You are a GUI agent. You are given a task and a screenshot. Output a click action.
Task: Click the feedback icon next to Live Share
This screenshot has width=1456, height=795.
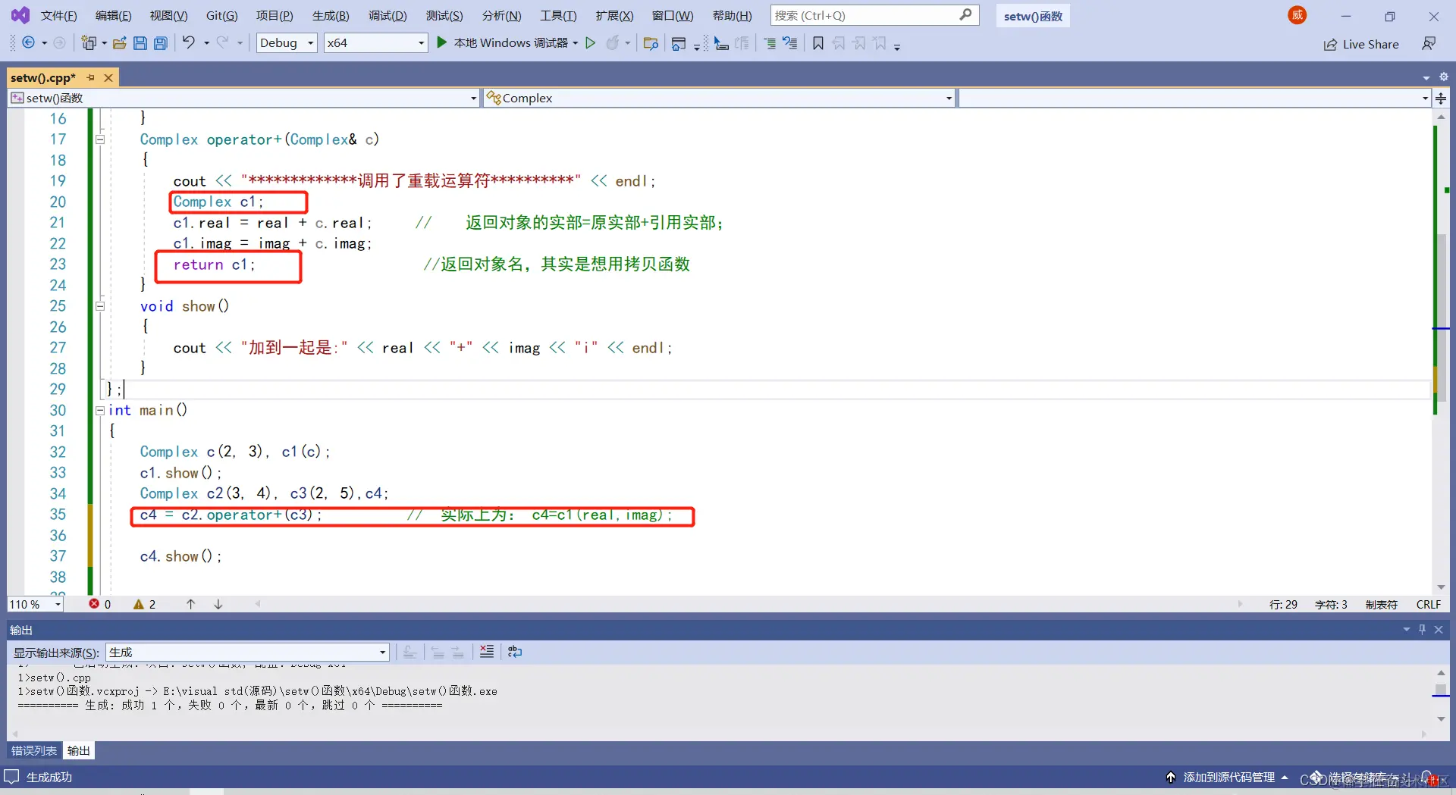(x=1429, y=44)
